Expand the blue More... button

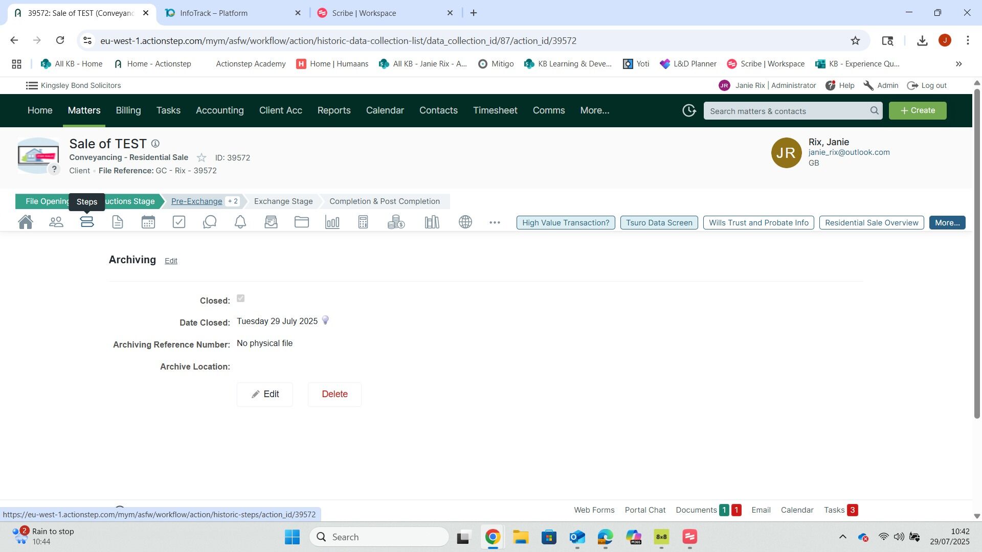click(947, 223)
